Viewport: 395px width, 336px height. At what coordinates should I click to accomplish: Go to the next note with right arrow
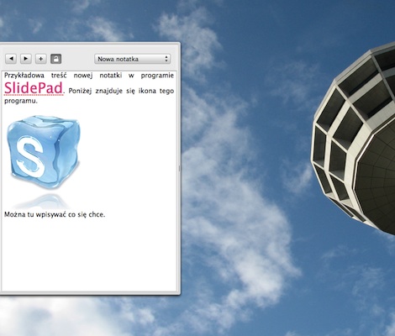tap(26, 59)
